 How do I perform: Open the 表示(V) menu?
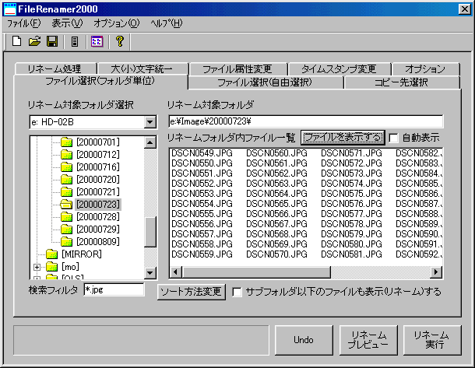(67, 23)
